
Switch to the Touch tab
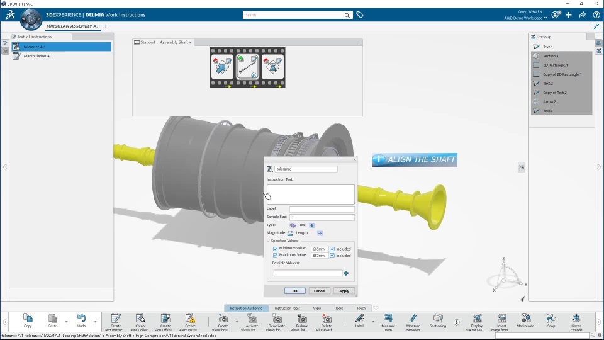(361, 308)
